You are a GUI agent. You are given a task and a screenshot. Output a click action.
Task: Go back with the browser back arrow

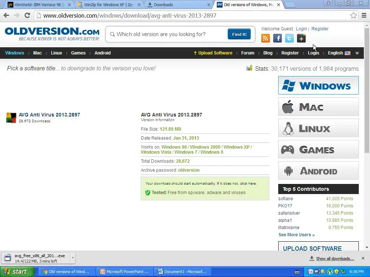click(x=7, y=16)
